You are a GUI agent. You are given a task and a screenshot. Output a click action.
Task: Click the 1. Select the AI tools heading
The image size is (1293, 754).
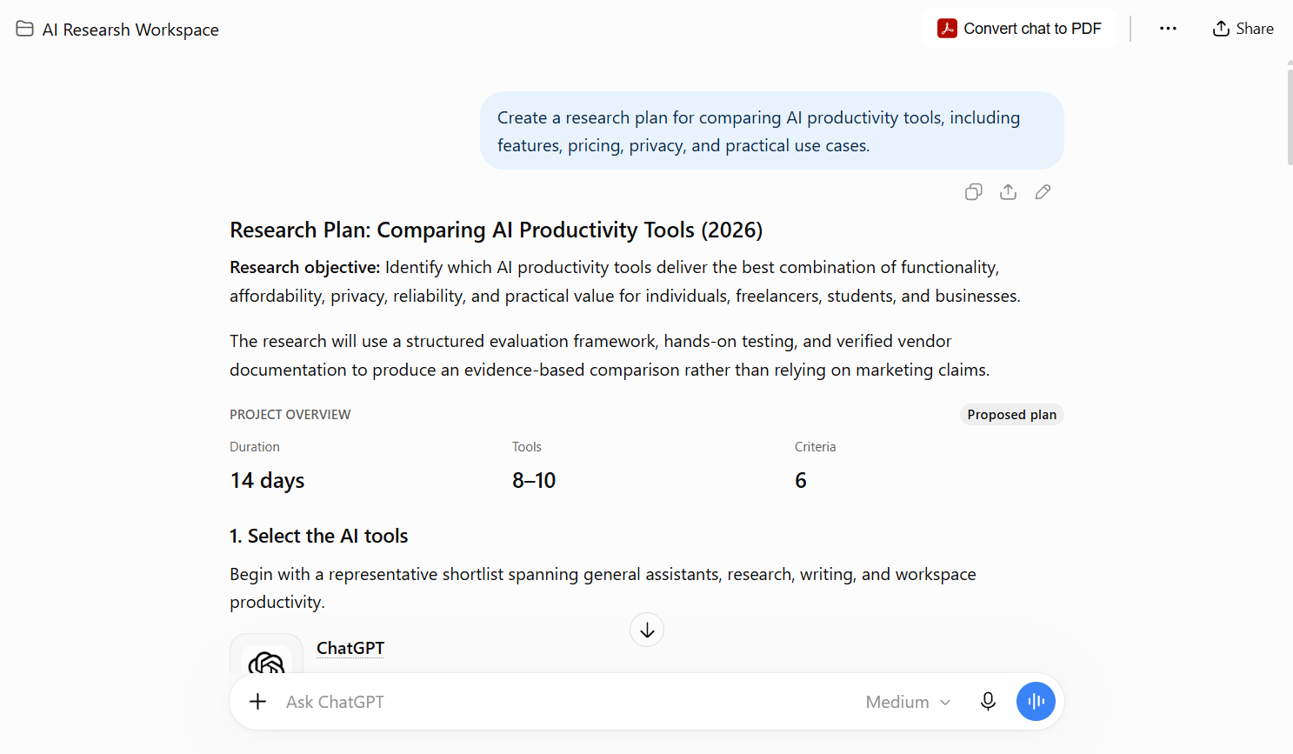[x=319, y=536]
